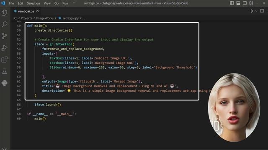The height and width of the screenshot is (150, 268).
Task: Toggle the bottom panel layout
Action: tap(238, 3)
